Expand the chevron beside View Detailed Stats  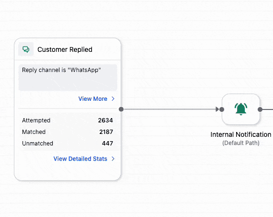pos(113,159)
